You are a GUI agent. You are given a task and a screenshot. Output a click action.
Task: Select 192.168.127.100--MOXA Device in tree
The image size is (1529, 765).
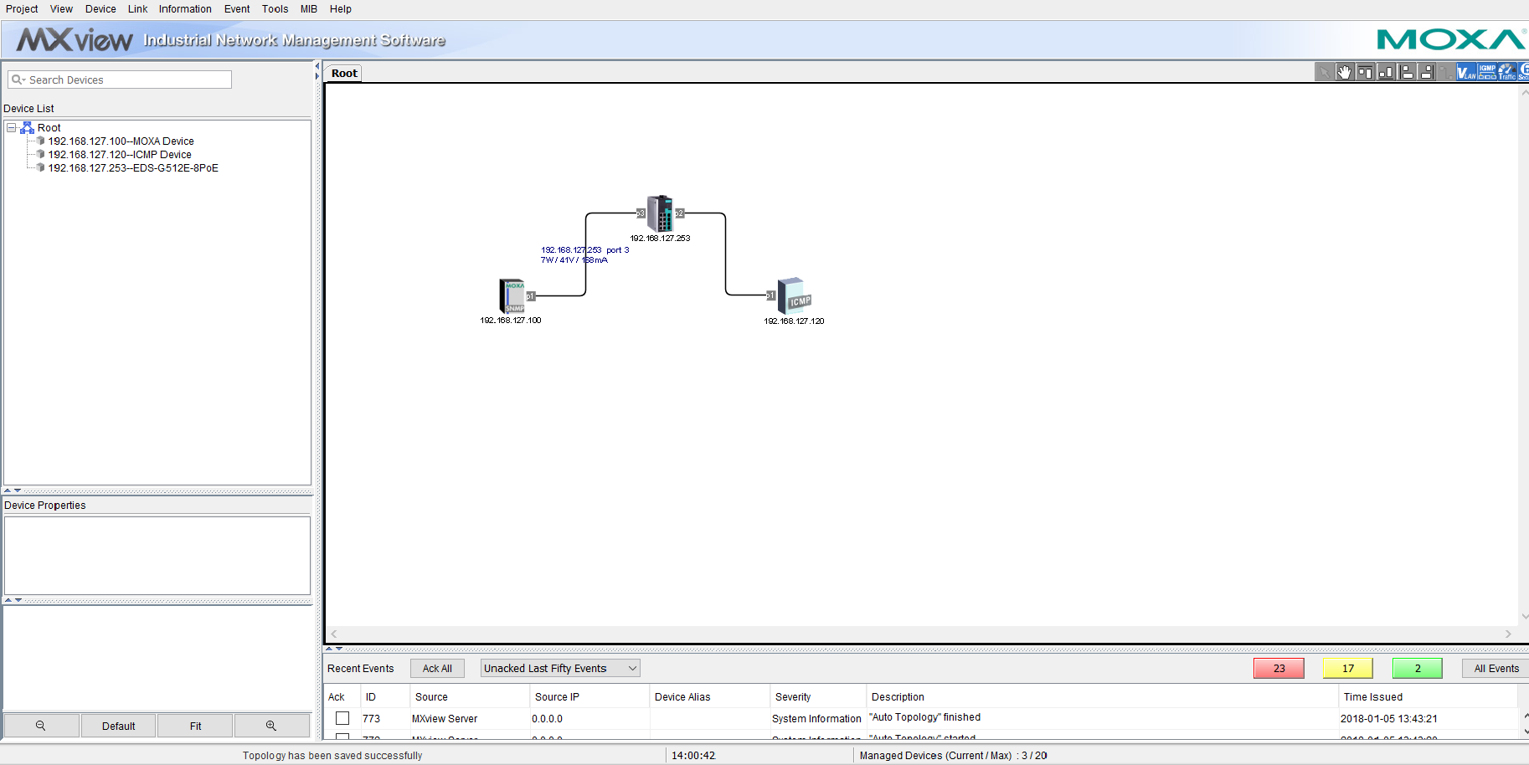point(121,141)
